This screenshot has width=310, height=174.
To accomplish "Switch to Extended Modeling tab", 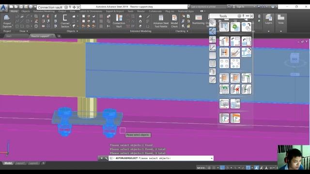I will 44,11.
